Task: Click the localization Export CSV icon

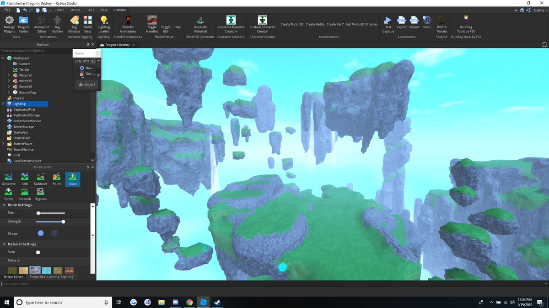Action: [x=402, y=20]
